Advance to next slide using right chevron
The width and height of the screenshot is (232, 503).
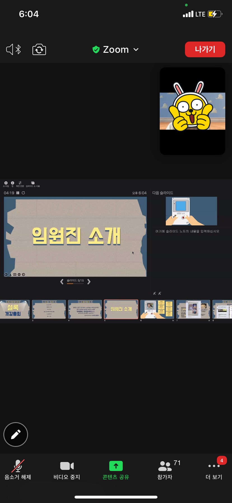[x=89, y=282]
